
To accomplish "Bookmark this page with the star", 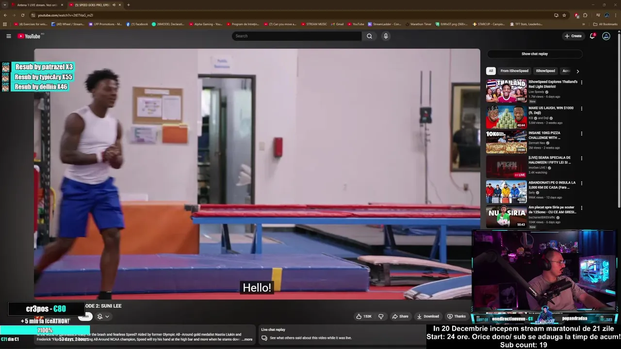I will pyautogui.click(x=564, y=15).
